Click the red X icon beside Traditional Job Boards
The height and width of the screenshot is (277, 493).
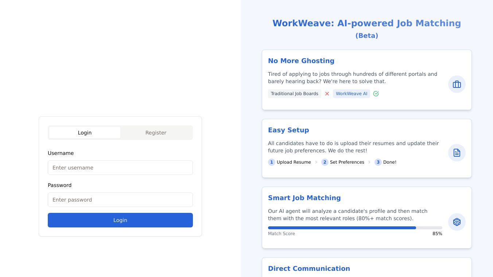tap(327, 94)
